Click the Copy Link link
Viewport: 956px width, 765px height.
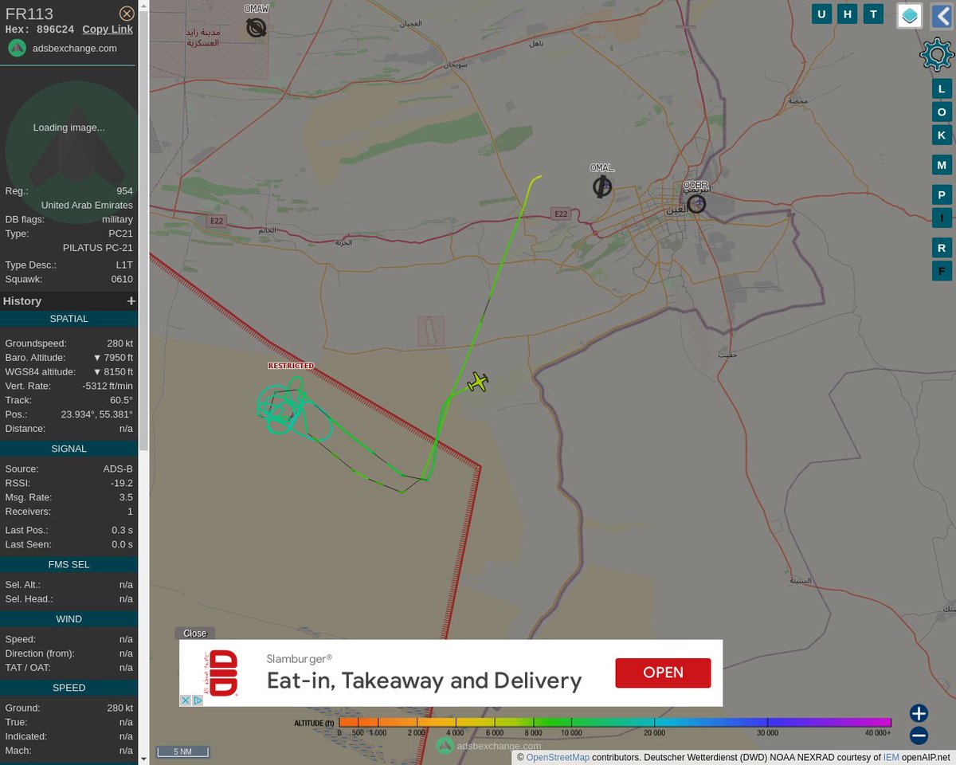108,29
